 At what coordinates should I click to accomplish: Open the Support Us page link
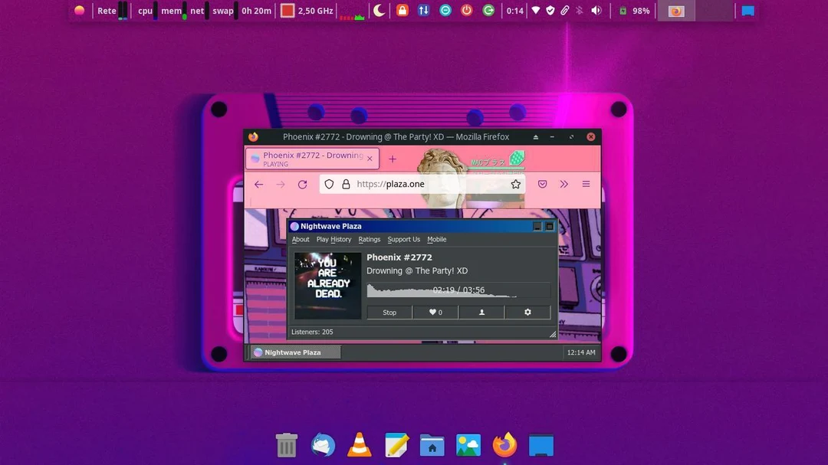pos(403,239)
